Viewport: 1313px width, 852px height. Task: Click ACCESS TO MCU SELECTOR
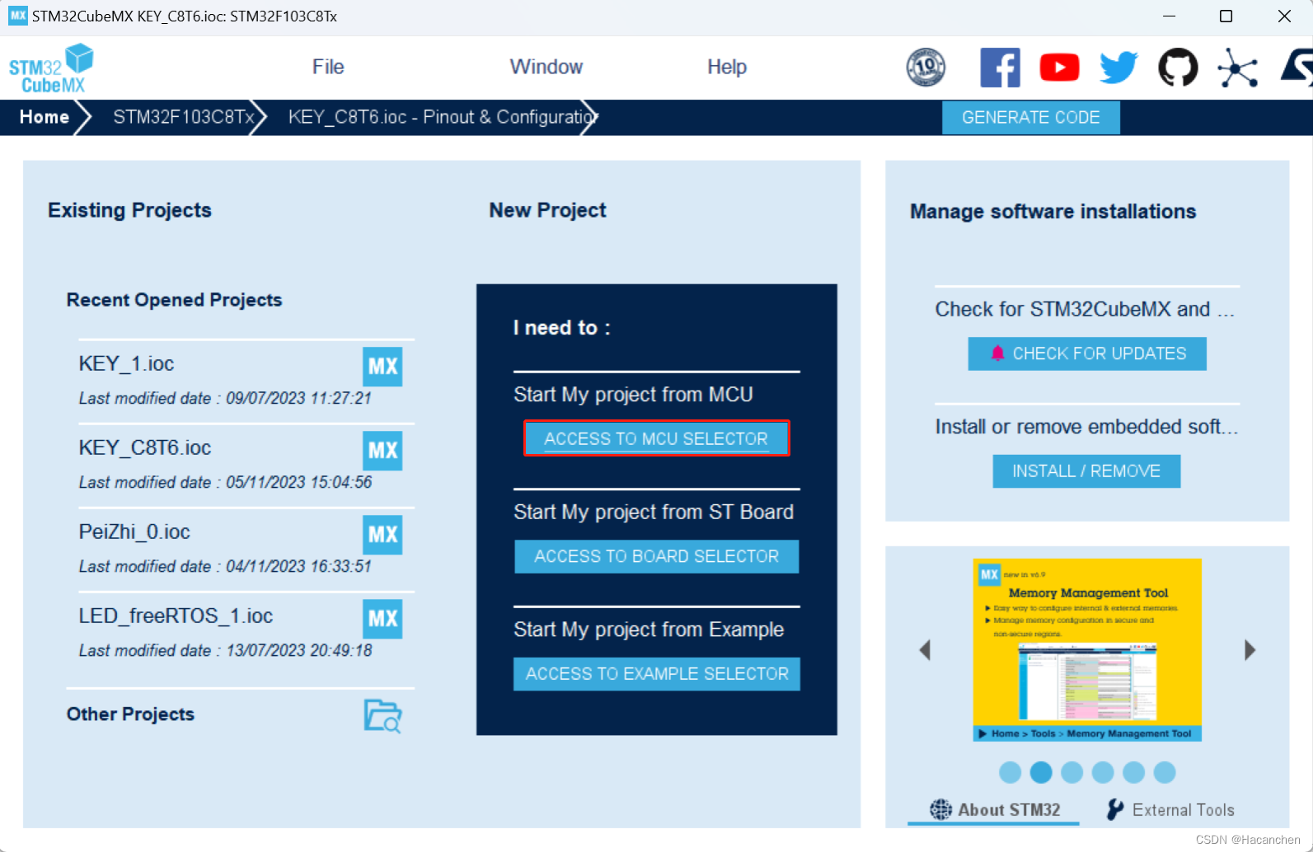pyautogui.click(x=656, y=438)
